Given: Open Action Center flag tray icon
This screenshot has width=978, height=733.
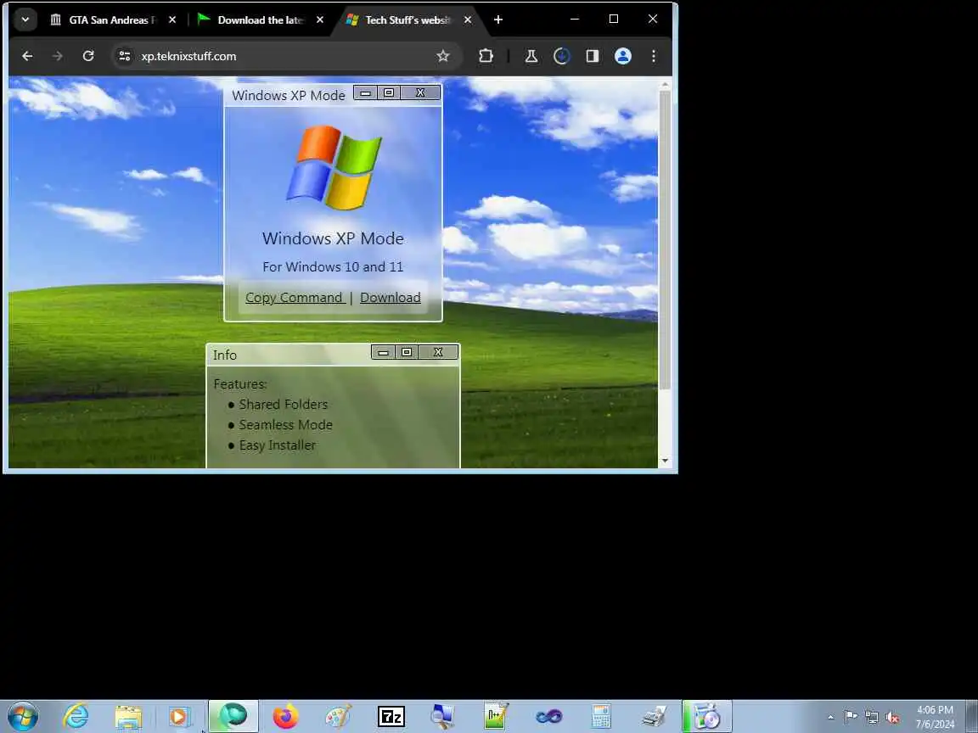Looking at the screenshot, I should point(850,717).
